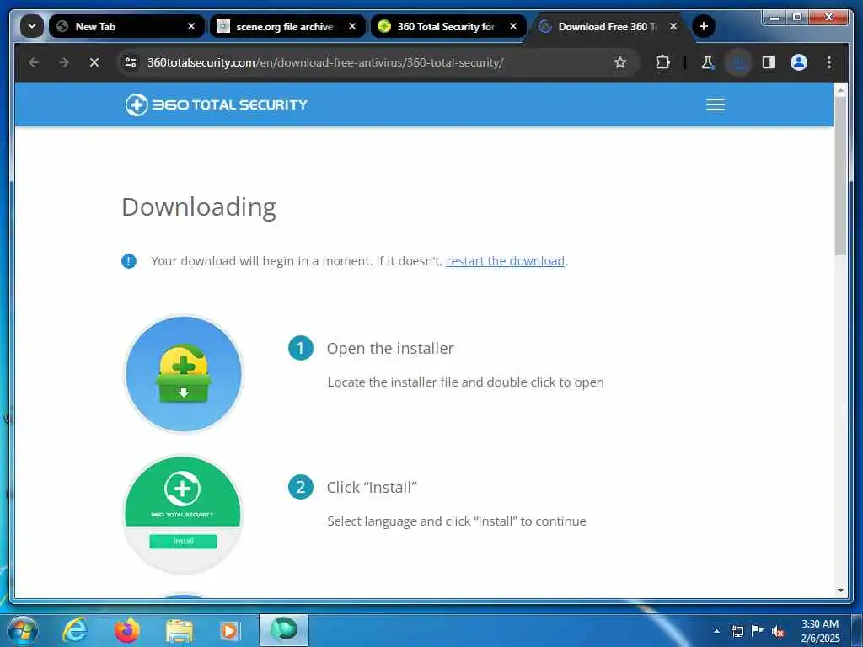The height and width of the screenshot is (647, 863).
Task: Click the blue info exclamation icon
Action: pyautogui.click(x=129, y=261)
